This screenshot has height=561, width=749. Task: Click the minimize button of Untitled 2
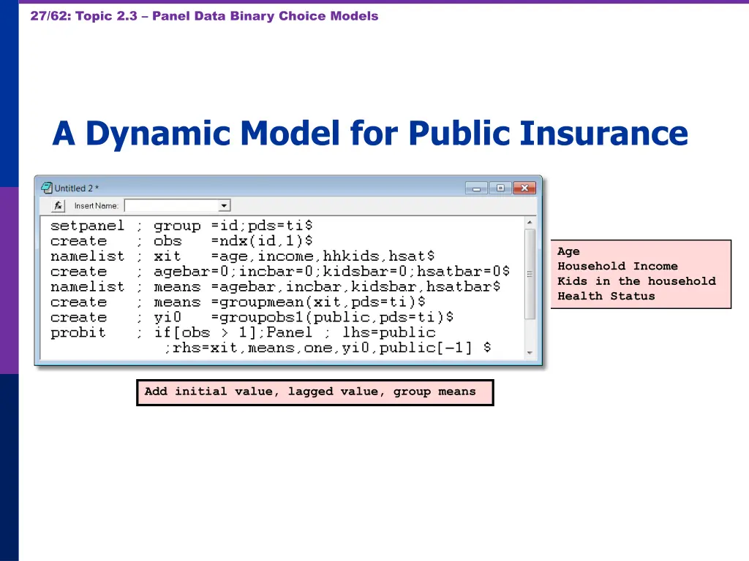coord(476,188)
